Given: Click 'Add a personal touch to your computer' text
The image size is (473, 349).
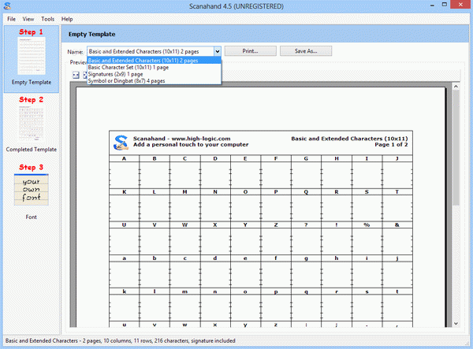Looking at the screenshot, I should (x=191, y=145).
